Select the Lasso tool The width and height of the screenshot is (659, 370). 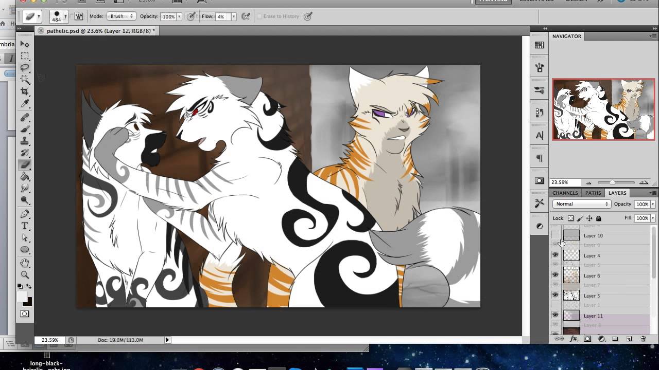click(25, 68)
